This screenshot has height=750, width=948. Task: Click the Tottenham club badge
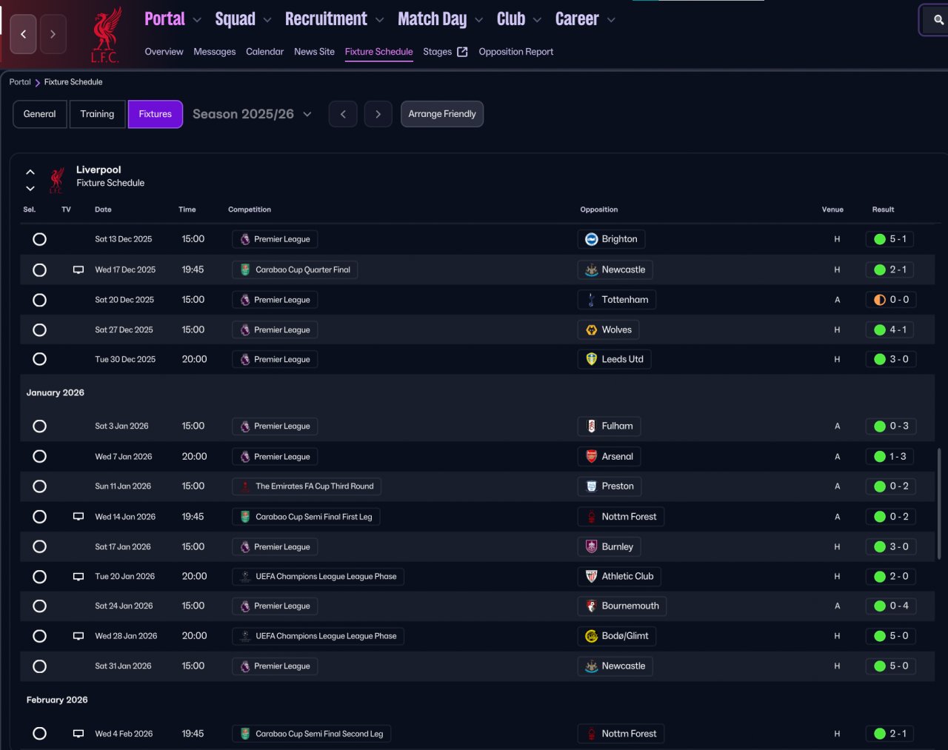591,300
